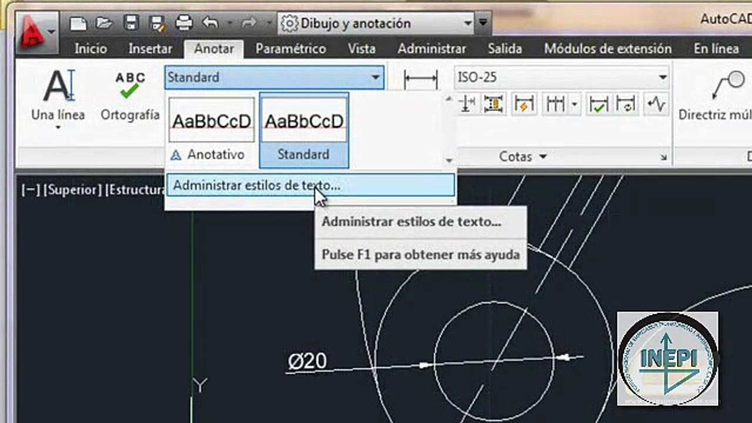
Task: Click the dimension inspection checkmark icon
Action: 599,104
